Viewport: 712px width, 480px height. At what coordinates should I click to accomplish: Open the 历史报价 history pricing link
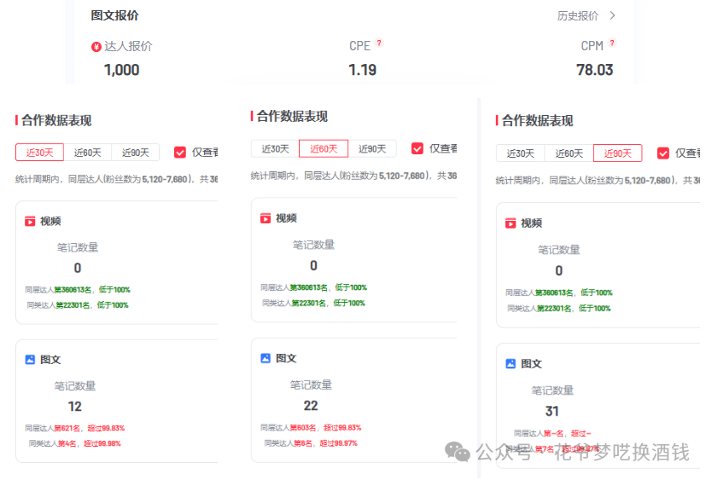(578, 16)
